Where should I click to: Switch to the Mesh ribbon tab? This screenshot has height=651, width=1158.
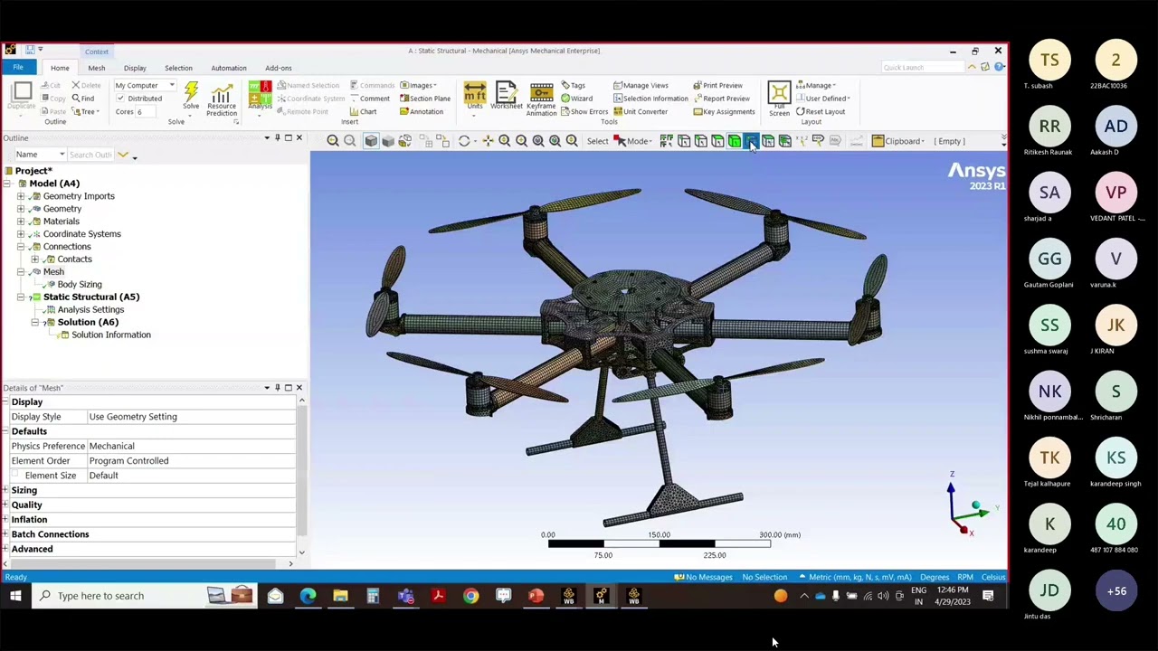pos(96,68)
